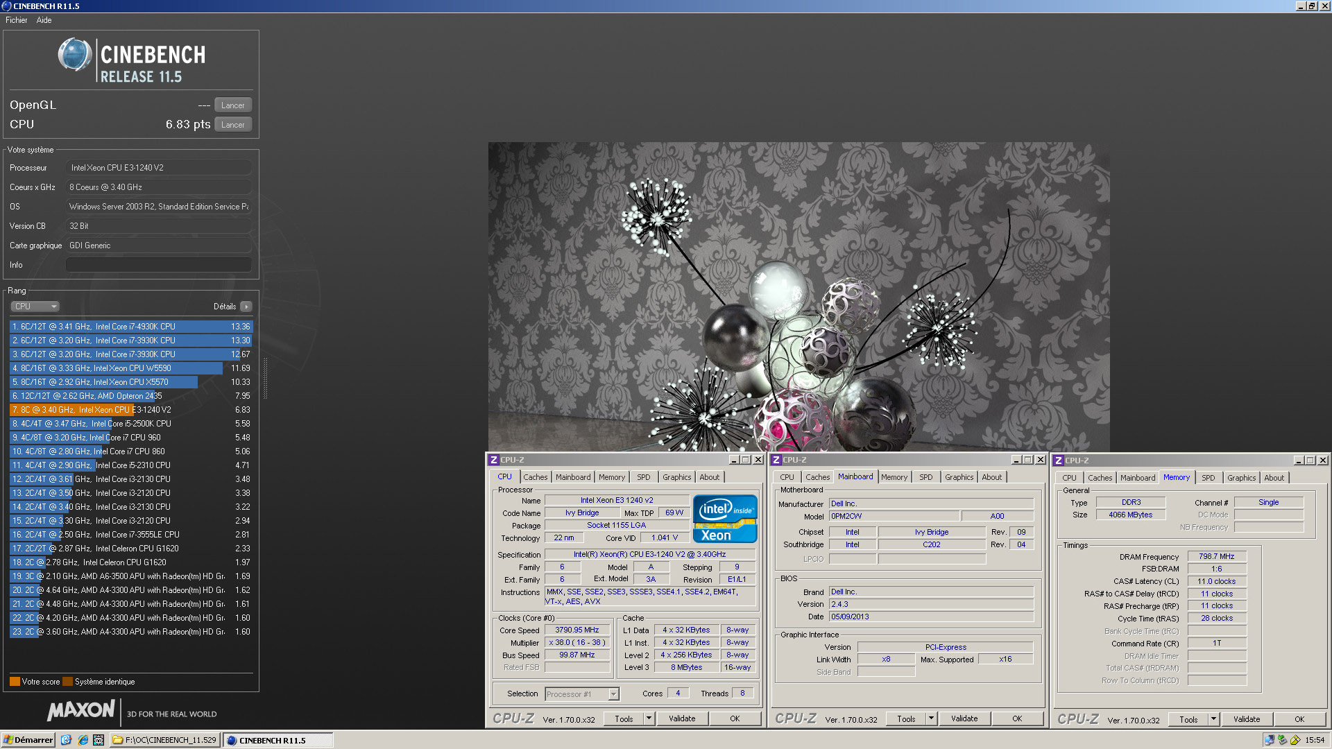The image size is (1332, 749).
Task: Expand Tools dropdown arrow in Mainboard CPU-Z window
Action: pyautogui.click(x=932, y=719)
